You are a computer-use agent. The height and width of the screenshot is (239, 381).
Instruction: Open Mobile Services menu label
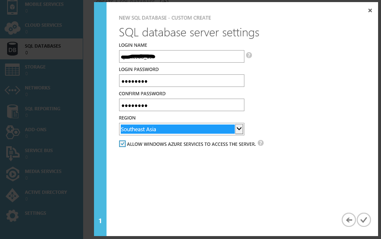(x=44, y=4)
